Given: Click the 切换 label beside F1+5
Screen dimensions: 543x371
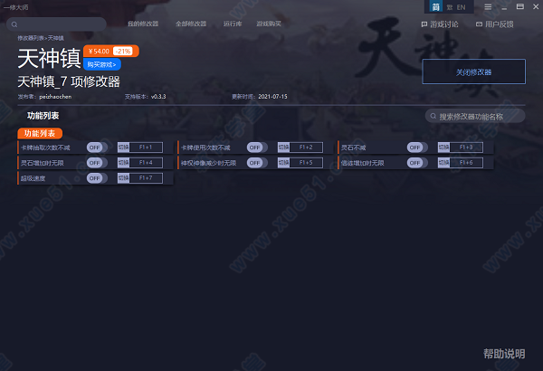Looking at the screenshot, I should 283,163.
